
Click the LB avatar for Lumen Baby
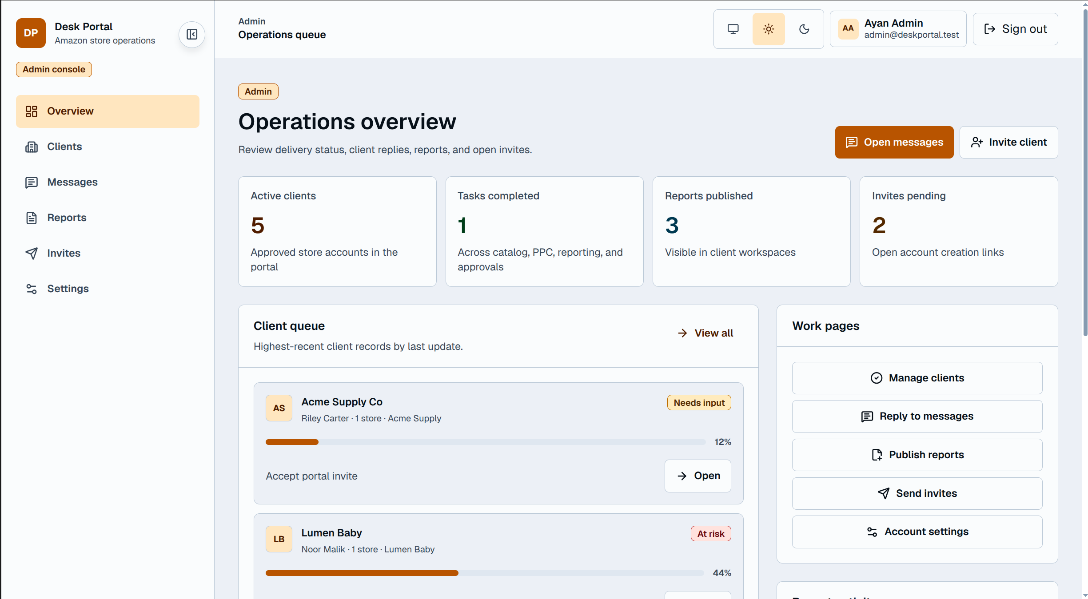[x=279, y=539]
